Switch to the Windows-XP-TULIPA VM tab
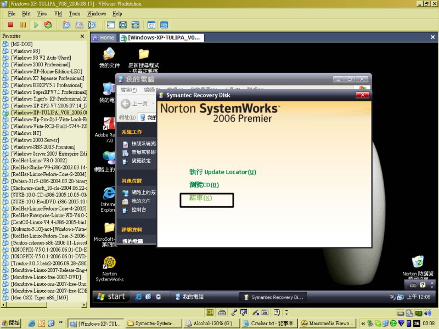439x329 pixels. coord(161,38)
